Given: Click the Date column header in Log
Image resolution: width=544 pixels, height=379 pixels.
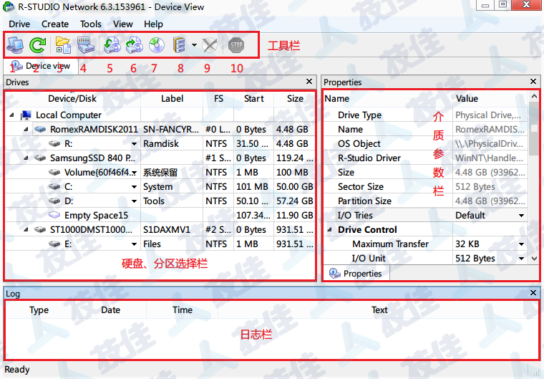Looking at the screenshot, I should (110, 310).
